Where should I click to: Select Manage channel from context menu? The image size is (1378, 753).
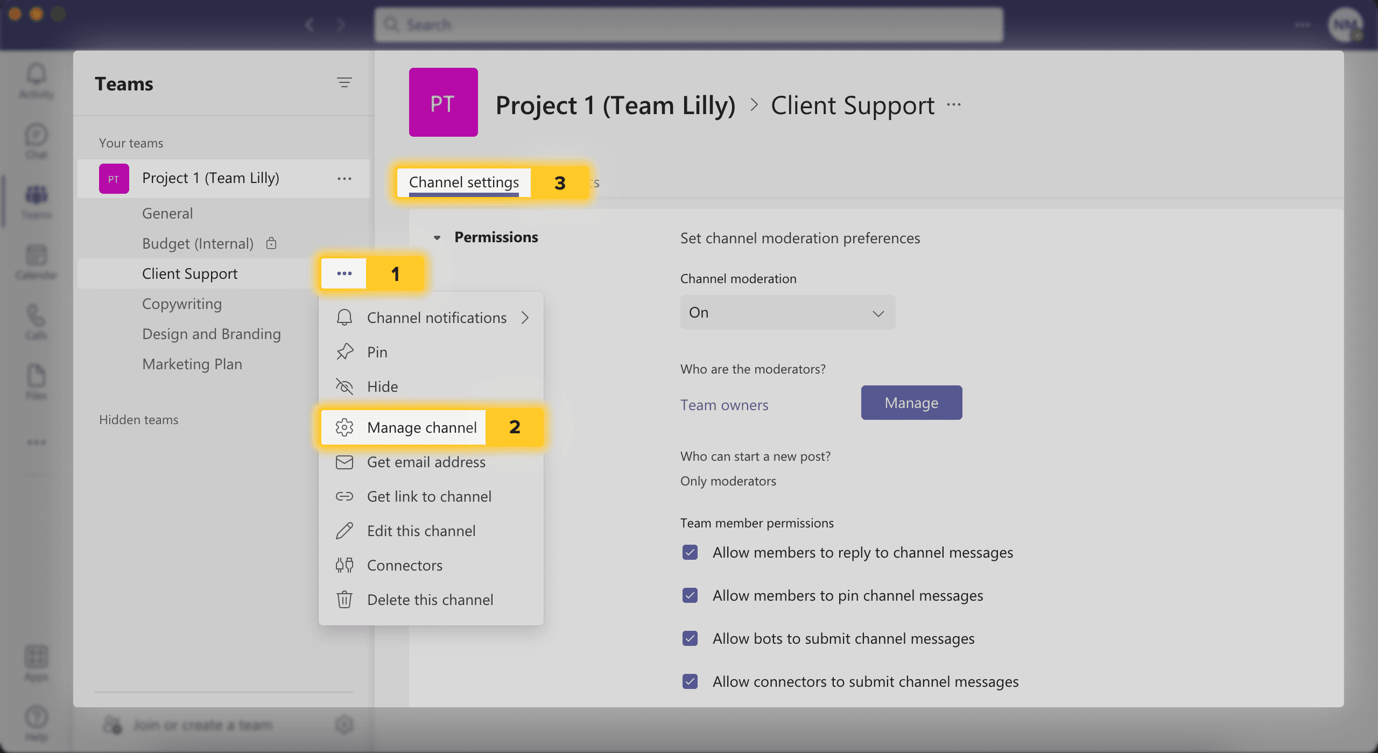420,426
